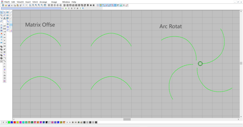Go to next palette page arrow
The width and height of the screenshot is (243, 127).
click(x=67, y=122)
